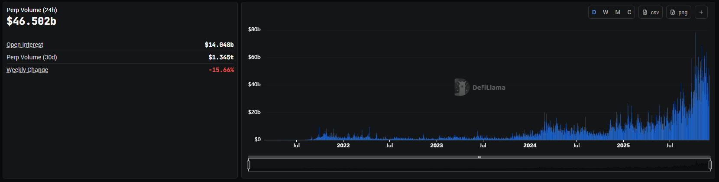719x182 pixels.
Task: Click the right handle of range slider
Action: tap(710, 165)
